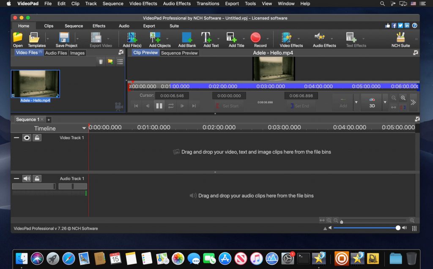Select the Add Blank clip icon
433x269 pixels.
[186, 38]
